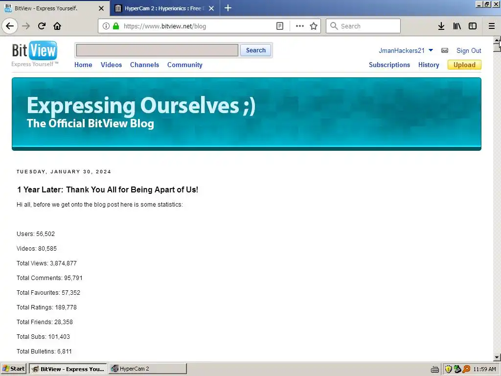This screenshot has height=376, width=501.
Task: Click the Tuesday, January 30, 2024 date
Action: click(x=64, y=172)
